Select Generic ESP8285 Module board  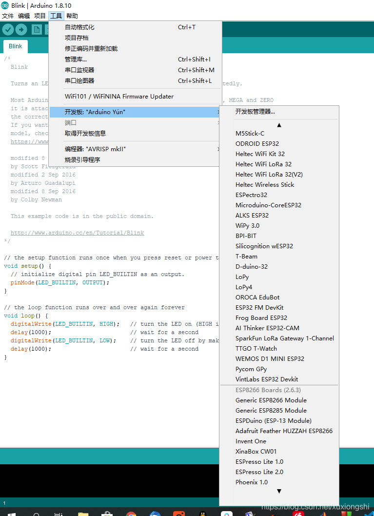click(279, 411)
